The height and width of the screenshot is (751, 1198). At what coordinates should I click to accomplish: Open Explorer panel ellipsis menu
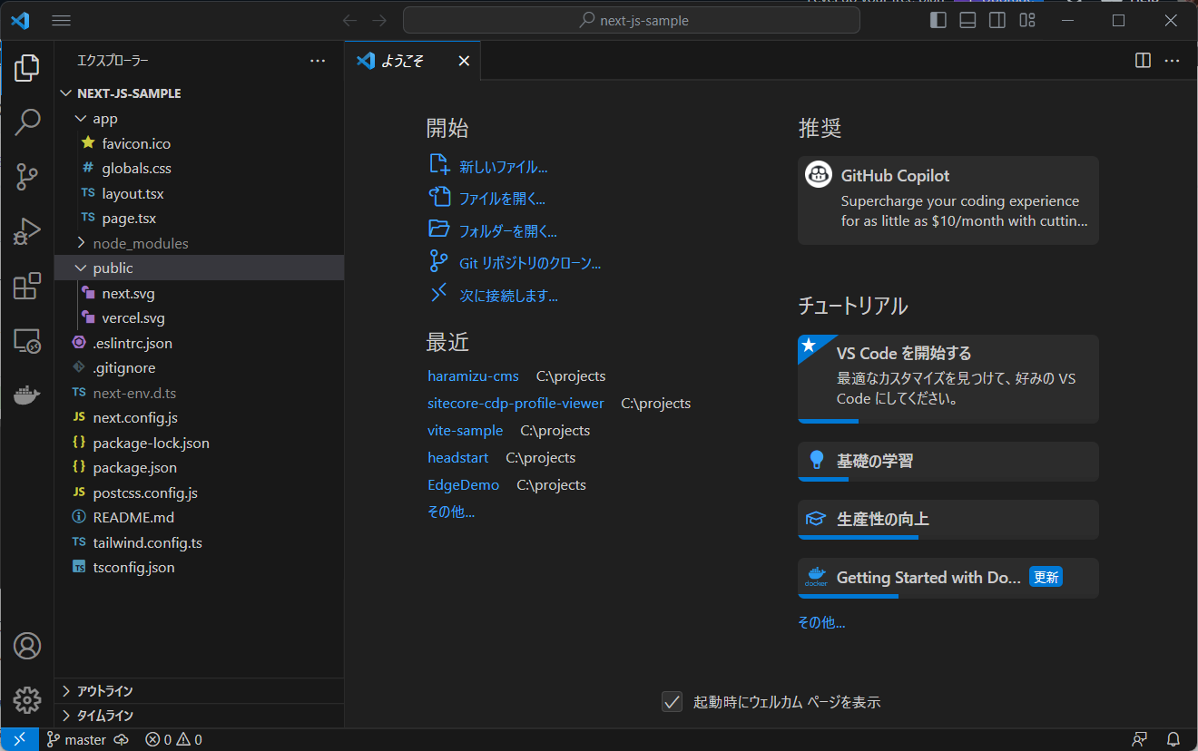pyautogui.click(x=318, y=61)
